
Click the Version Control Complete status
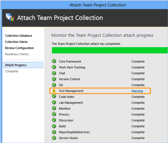(x=138, y=79)
